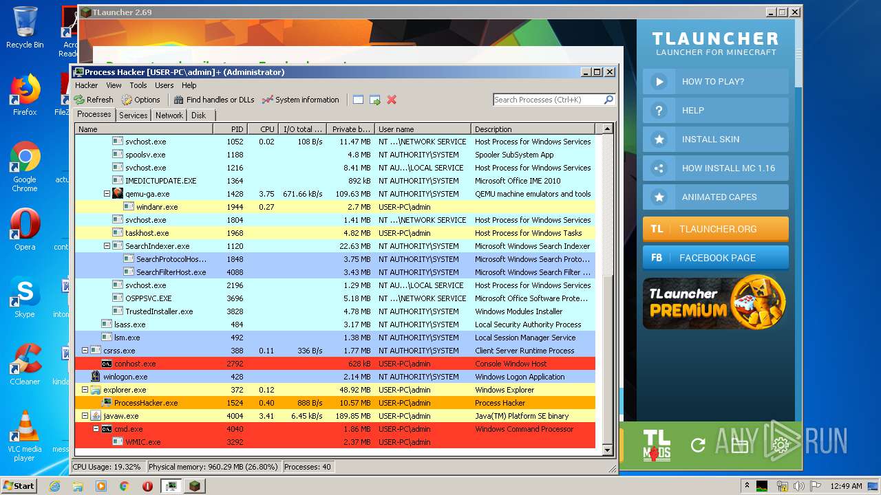The height and width of the screenshot is (495, 881).
Task: Open the Firefox desktop icon
Action: (25, 95)
